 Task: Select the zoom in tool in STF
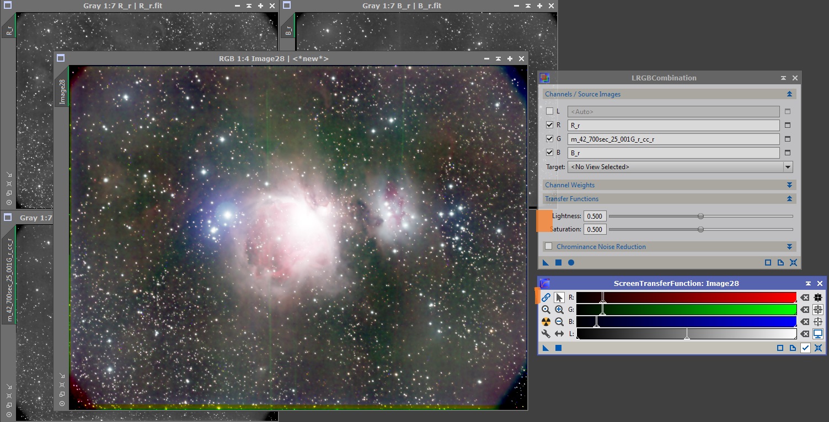tap(559, 310)
